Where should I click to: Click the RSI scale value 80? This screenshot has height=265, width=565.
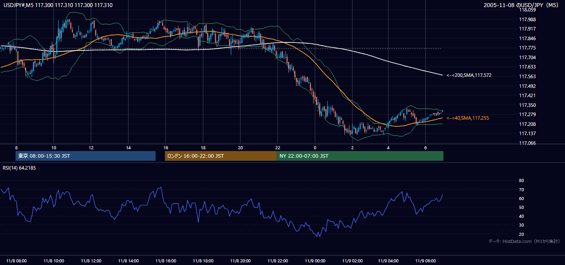[521, 181]
